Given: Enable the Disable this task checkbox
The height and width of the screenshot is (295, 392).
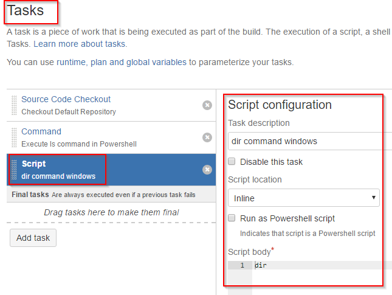Looking at the screenshot, I should pyautogui.click(x=232, y=162).
